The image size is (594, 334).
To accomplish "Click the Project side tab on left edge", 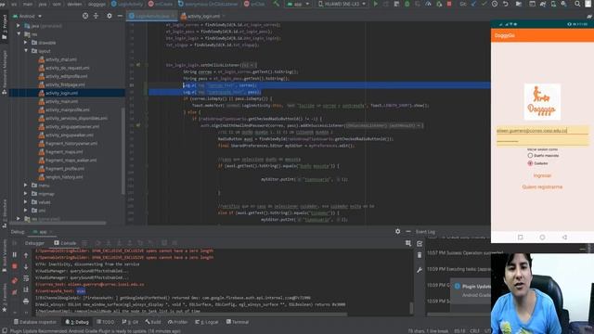I will tap(4, 27).
